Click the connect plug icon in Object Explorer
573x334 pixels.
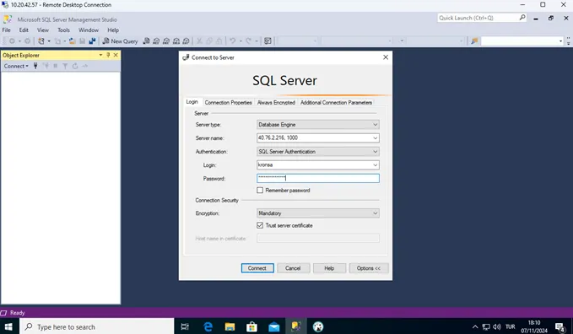click(35, 66)
